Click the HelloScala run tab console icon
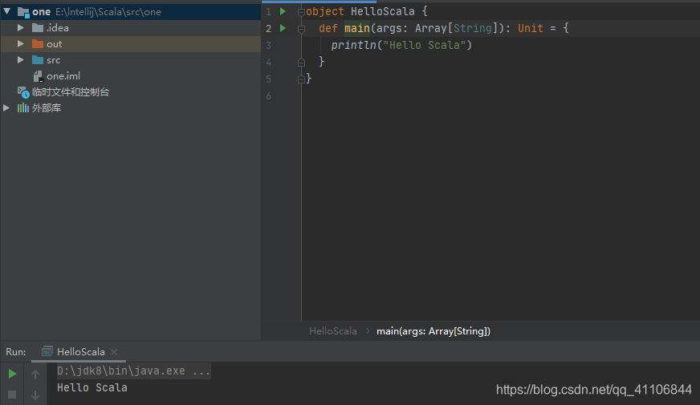The width and height of the screenshot is (700, 405). pyautogui.click(x=47, y=351)
